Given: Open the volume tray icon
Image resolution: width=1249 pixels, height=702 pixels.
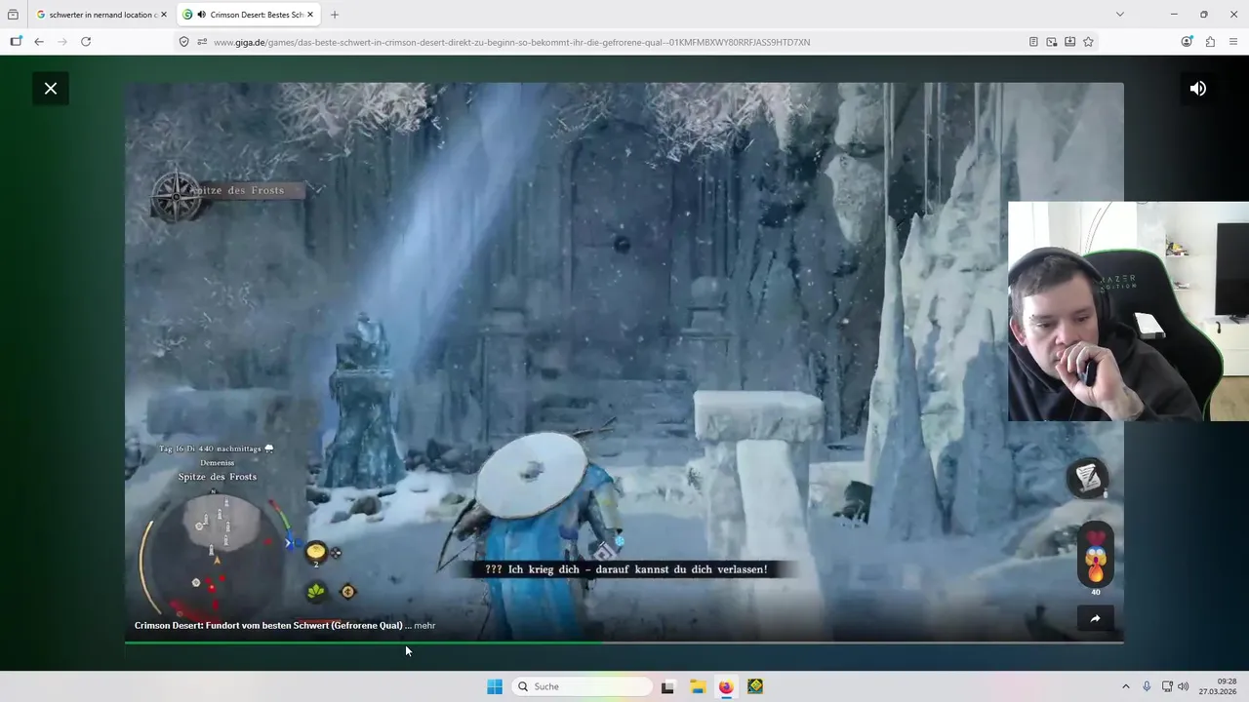Looking at the screenshot, I should (x=1184, y=686).
